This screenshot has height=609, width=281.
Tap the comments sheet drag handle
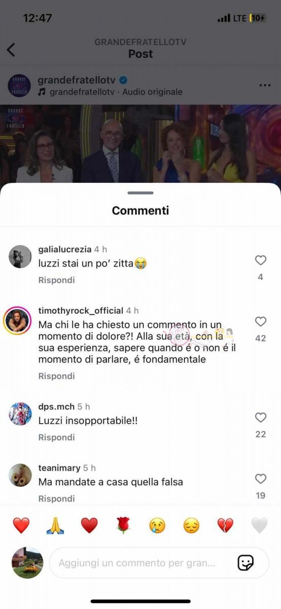click(x=140, y=193)
